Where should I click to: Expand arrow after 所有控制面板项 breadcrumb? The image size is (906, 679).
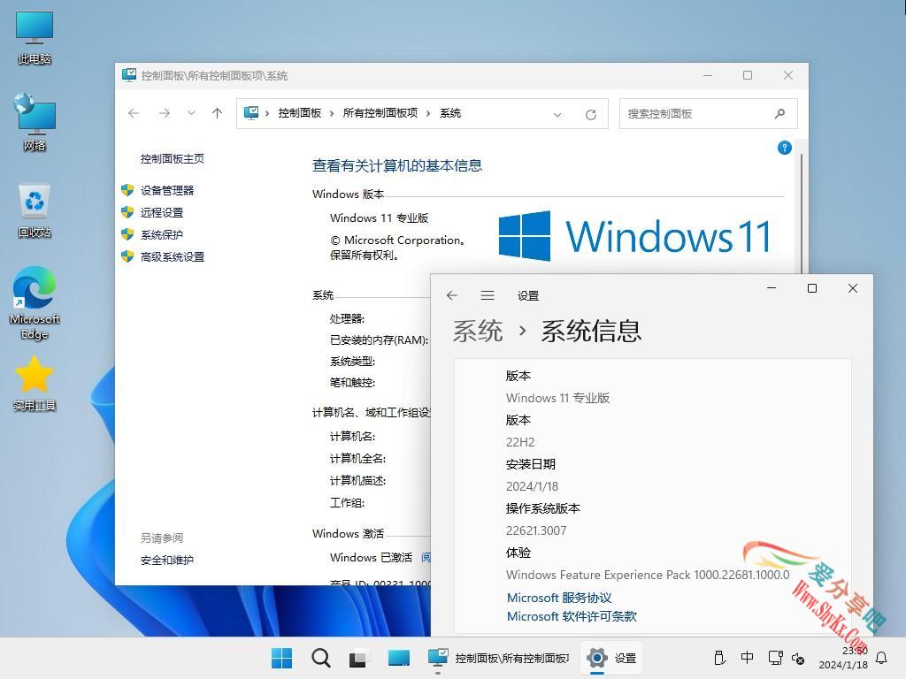[x=428, y=114]
